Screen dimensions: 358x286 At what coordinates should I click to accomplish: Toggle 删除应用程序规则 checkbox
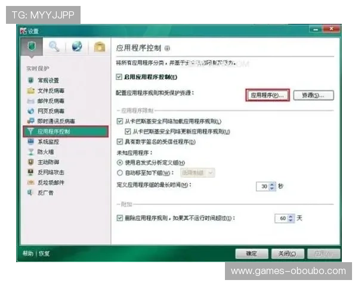pos(120,218)
